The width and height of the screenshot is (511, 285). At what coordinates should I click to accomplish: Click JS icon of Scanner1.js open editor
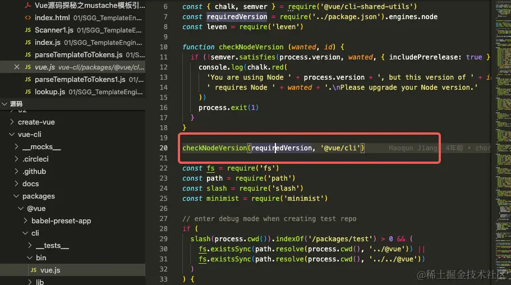pos(28,30)
